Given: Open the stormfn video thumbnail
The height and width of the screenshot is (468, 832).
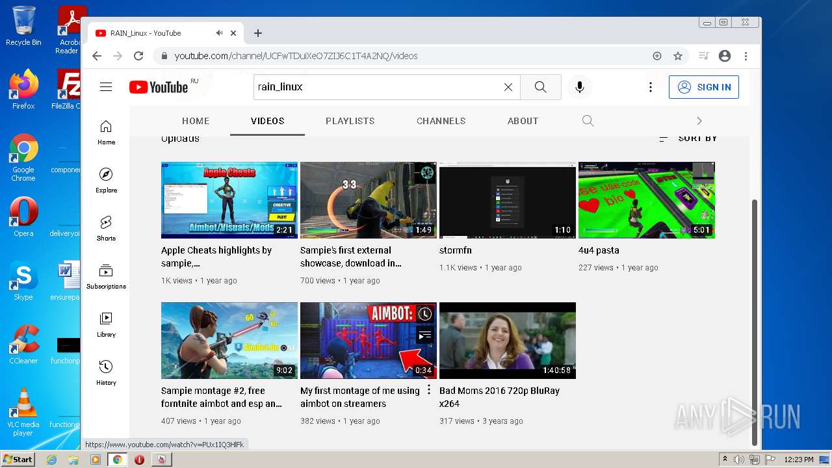Looking at the screenshot, I should [508, 200].
